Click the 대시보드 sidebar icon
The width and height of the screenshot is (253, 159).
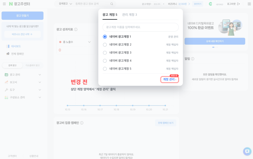pos(7,46)
